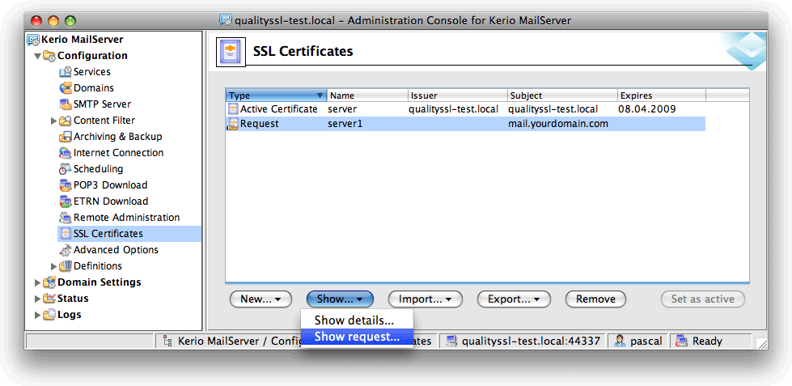The width and height of the screenshot is (792, 386).
Task: Click the Remote Administration icon
Action: click(x=66, y=217)
